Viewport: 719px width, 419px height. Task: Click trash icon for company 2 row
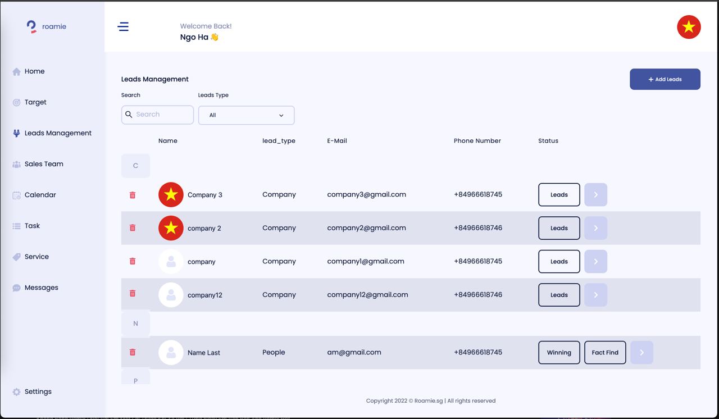133,227
